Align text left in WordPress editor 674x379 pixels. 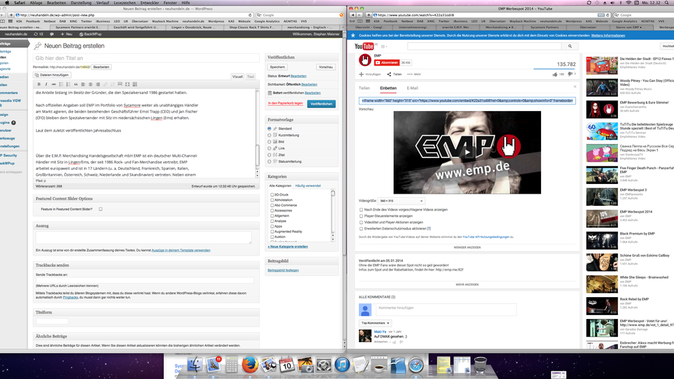(x=83, y=85)
